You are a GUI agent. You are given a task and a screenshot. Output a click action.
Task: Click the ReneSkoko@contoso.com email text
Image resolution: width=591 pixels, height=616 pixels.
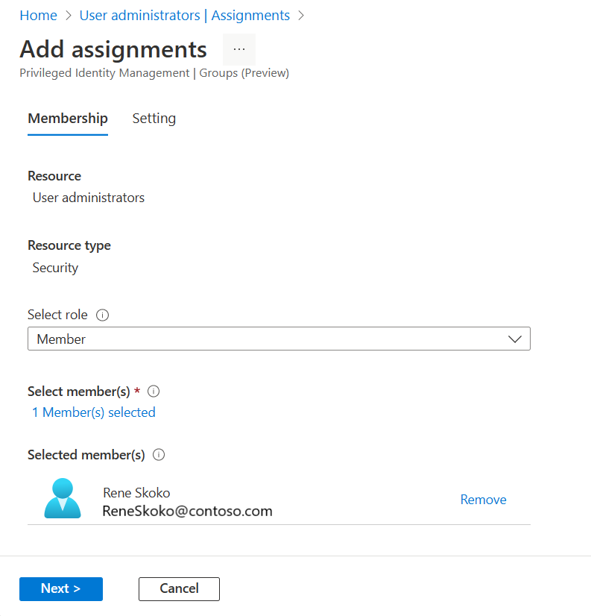pyautogui.click(x=187, y=511)
